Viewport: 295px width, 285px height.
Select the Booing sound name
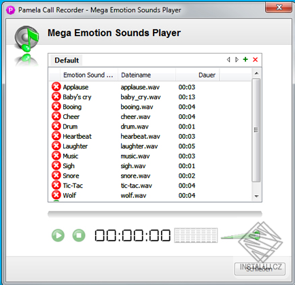click(x=72, y=107)
